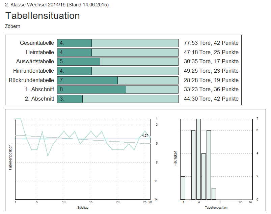The image size is (271, 214).
Task: Click the histogram bar for position 1
Action: click(183, 188)
